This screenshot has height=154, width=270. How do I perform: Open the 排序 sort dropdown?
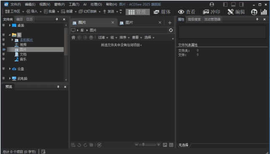[x=125, y=37]
